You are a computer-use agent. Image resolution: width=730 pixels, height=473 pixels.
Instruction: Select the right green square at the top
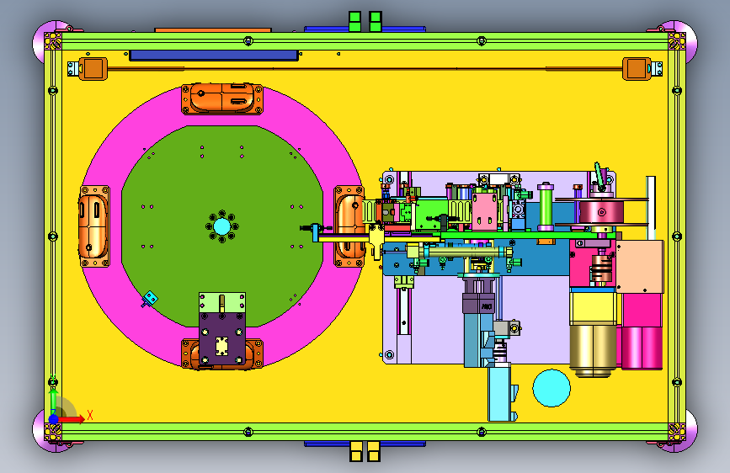376,21
